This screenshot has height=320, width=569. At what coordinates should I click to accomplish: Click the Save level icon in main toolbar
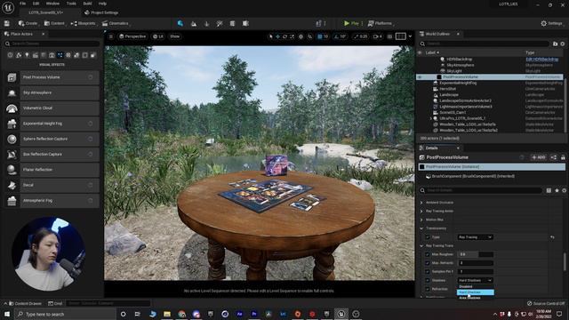click(7, 23)
